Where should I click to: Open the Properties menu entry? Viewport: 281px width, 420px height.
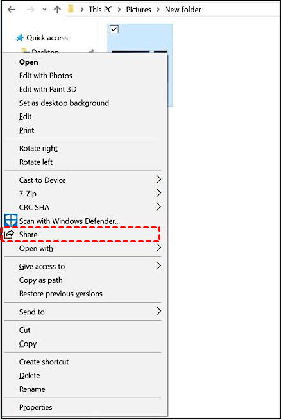[36, 407]
